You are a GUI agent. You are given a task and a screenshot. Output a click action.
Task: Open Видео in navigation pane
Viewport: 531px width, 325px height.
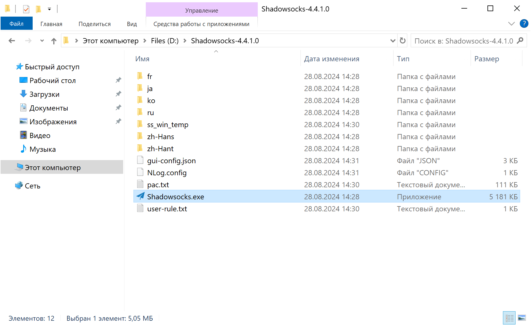tap(40, 135)
